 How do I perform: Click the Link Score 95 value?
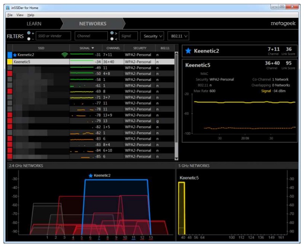289,63
